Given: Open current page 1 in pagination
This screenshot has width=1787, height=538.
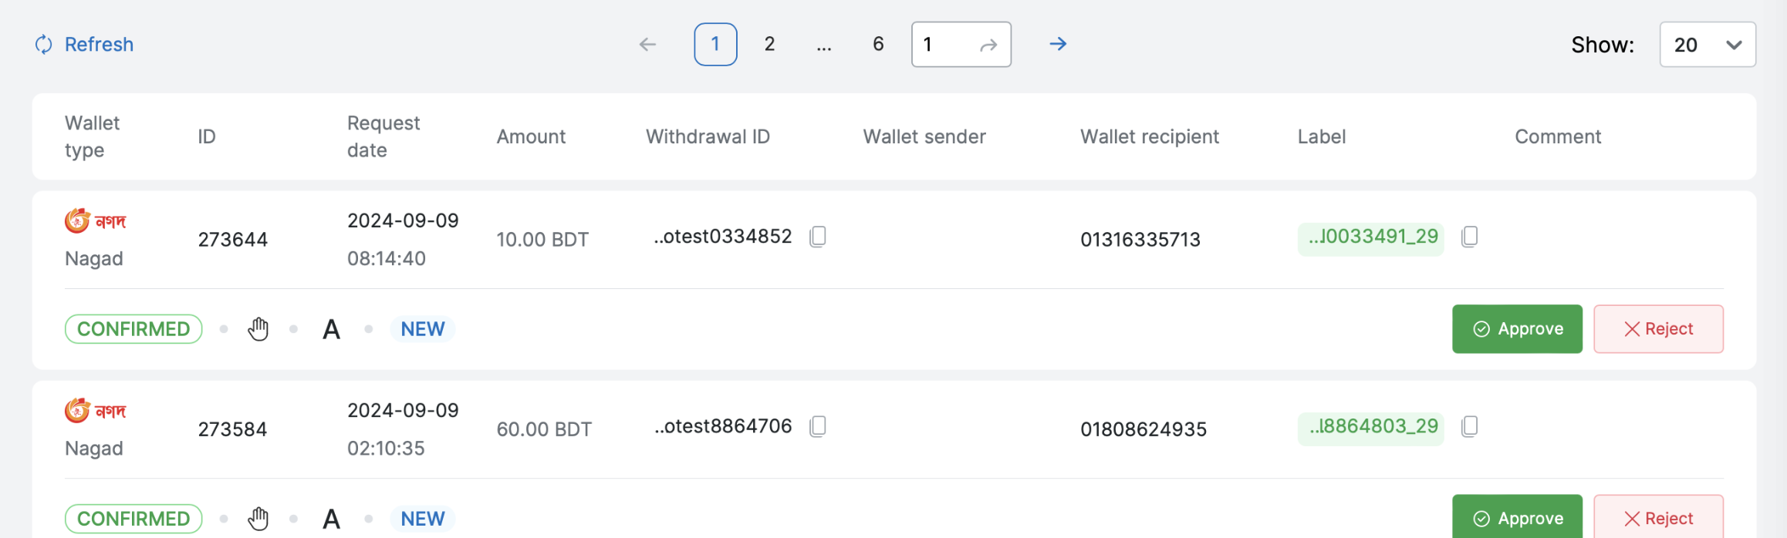Looking at the screenshot, I should 715,44.
